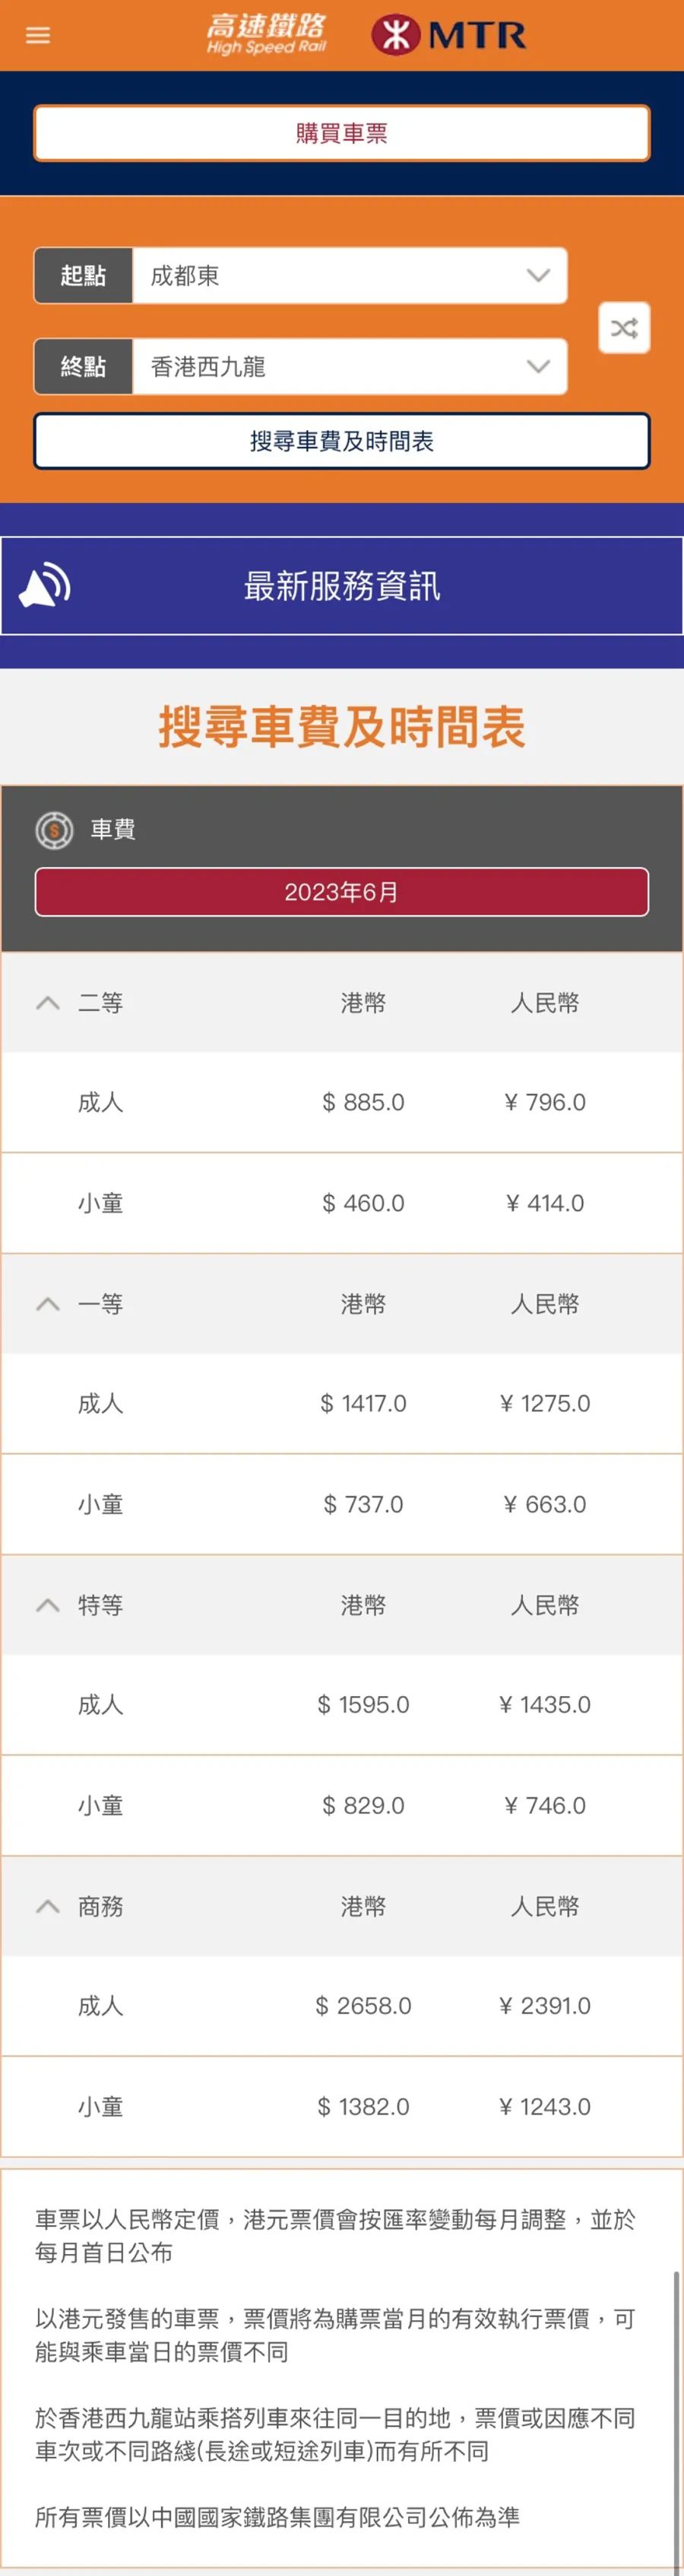Click the 二等 成人 fare row
Screen dimensions: 684x2576
click(341, 1102)
